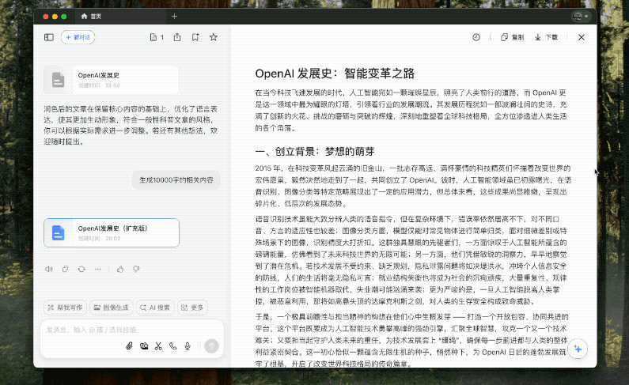Select the AI 搜索 skill chip
The image size is (629, 385).
click(x=154, y=308)
